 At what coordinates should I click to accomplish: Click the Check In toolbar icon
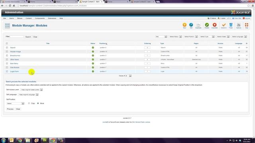pyautogui.click(x=224, y=25)
